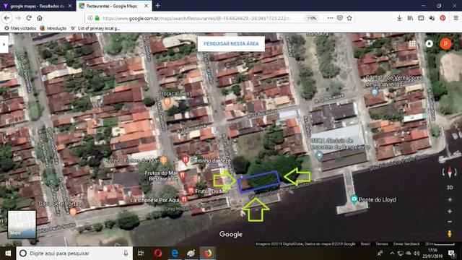
Task: Open Enviar feedback link
Action: 406,244
